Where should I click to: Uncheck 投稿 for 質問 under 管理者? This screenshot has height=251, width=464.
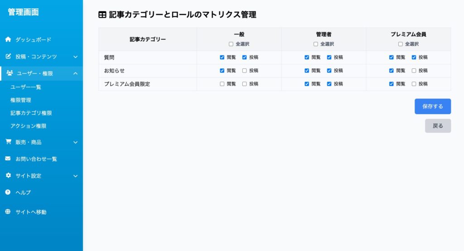coord(329,58)
